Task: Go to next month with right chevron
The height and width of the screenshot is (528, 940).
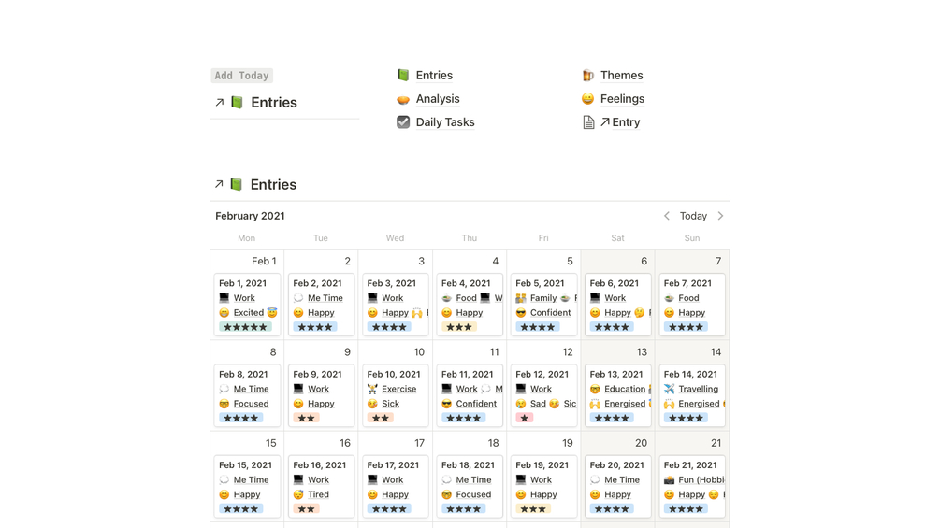Action: coord(720,216)
